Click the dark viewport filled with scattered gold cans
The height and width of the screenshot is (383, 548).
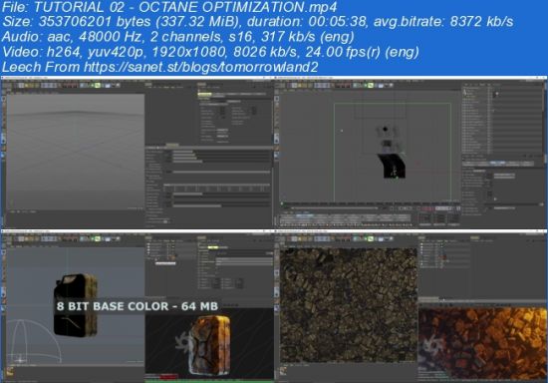point(348,305)
